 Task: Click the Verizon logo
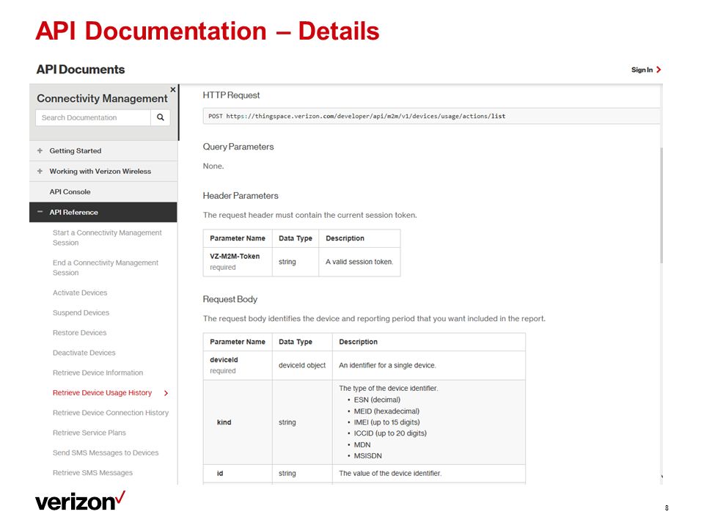coord(80,501)
